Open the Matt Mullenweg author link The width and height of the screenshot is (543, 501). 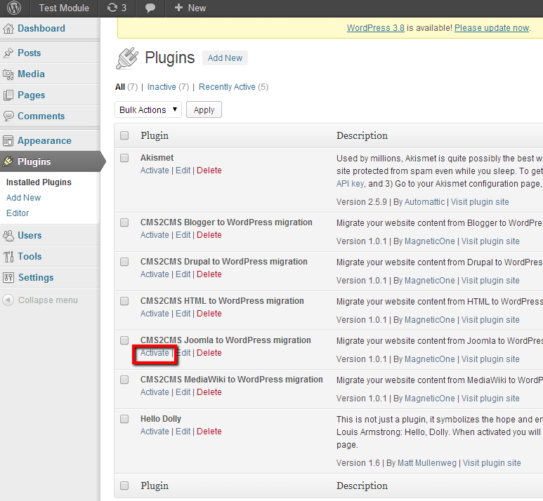point(427,463)
